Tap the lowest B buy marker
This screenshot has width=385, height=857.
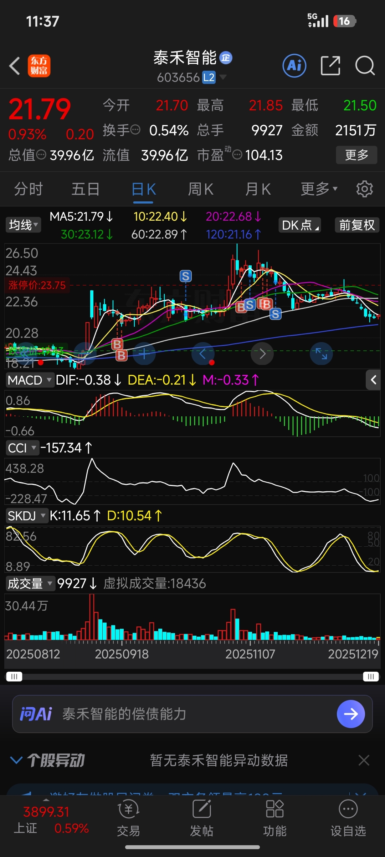coord(122,356)
